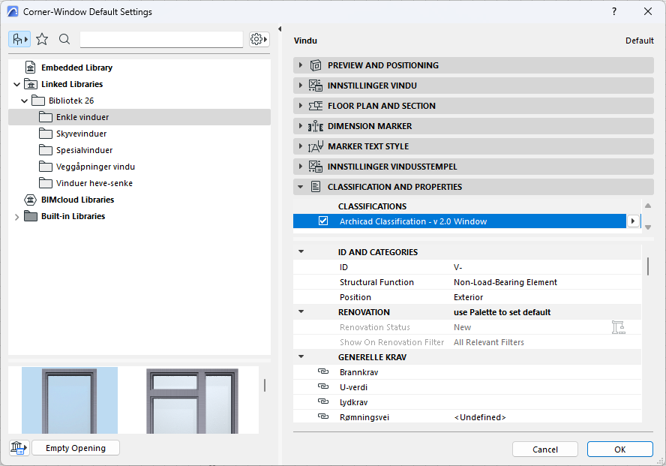Expand the Preview and Positioning panel
This screenshot has height=466, width=666.
click(301, 65)
